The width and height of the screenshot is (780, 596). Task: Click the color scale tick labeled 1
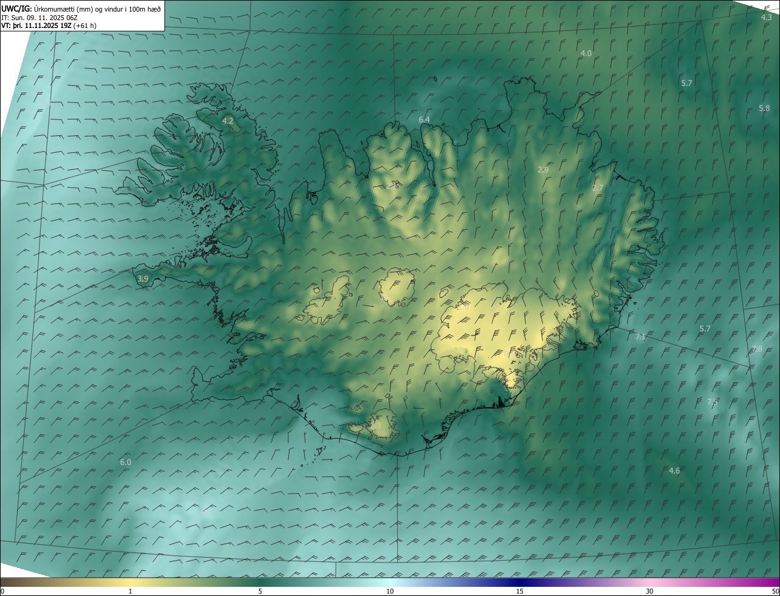click(130, 591)
